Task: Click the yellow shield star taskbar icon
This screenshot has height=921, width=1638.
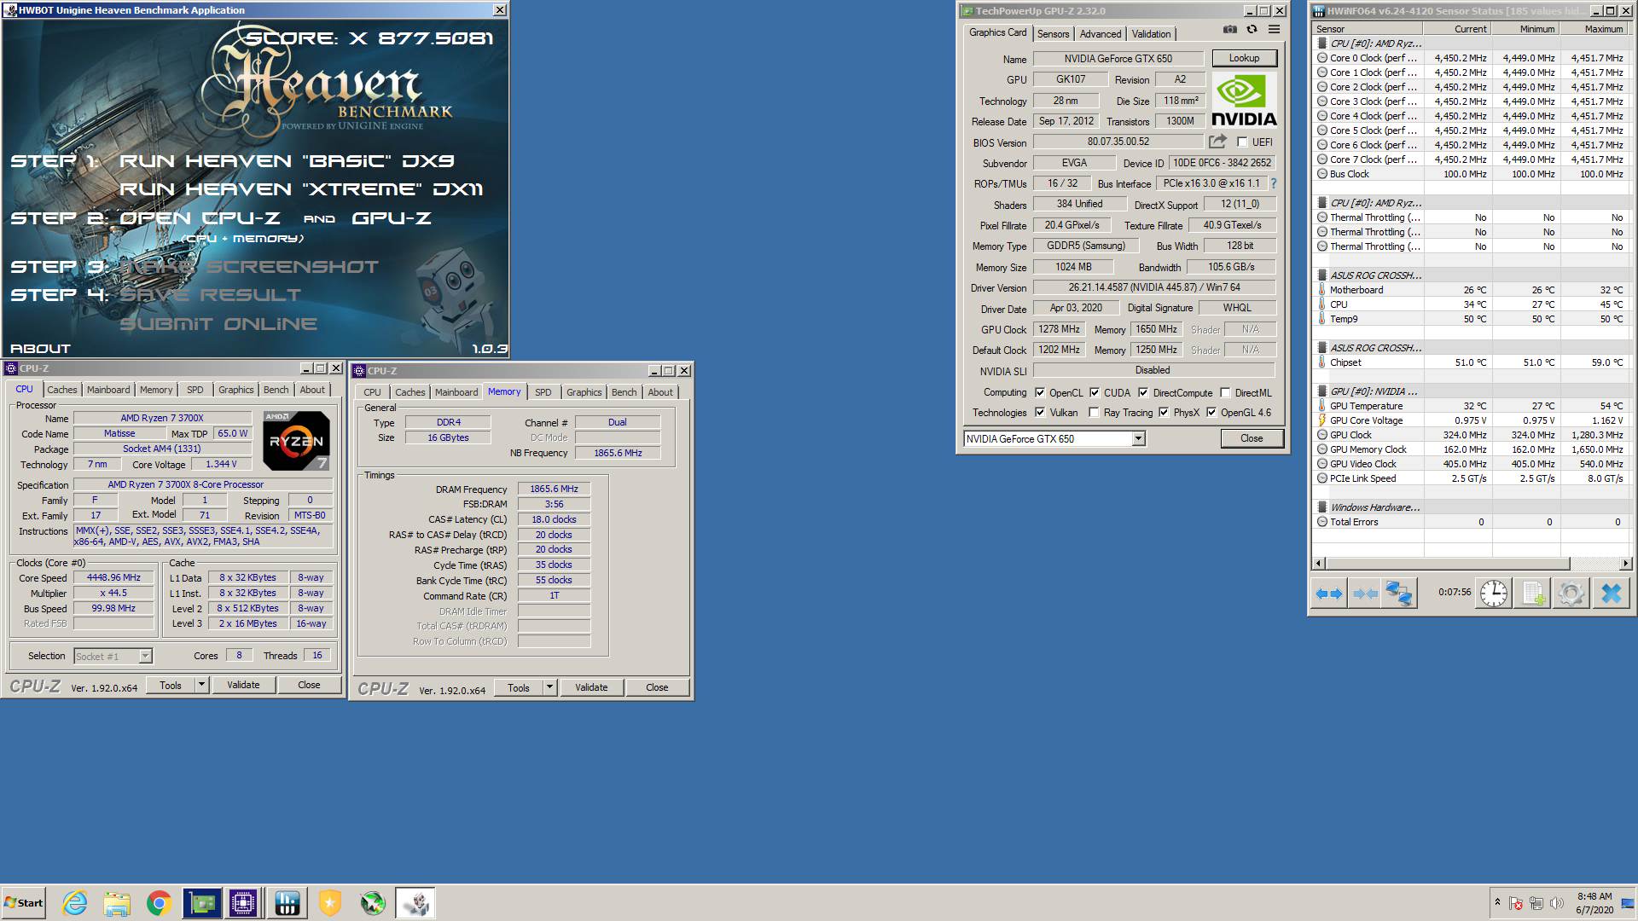Action: (330, 903)
